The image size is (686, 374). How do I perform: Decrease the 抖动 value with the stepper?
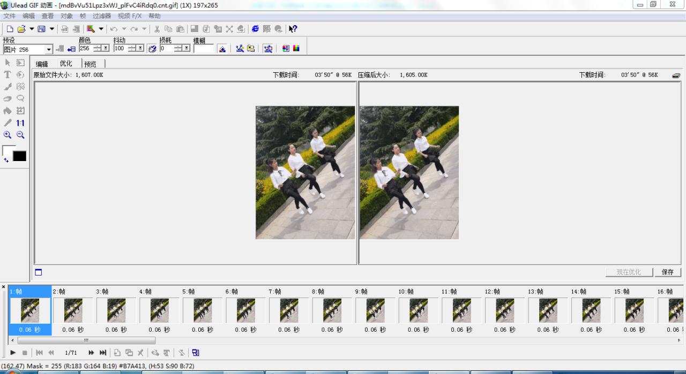(x=131, y=51)
